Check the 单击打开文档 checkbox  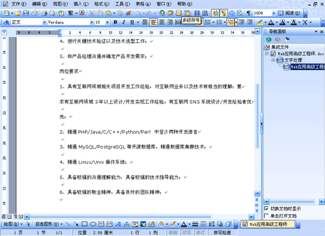(x=266, y=216)
